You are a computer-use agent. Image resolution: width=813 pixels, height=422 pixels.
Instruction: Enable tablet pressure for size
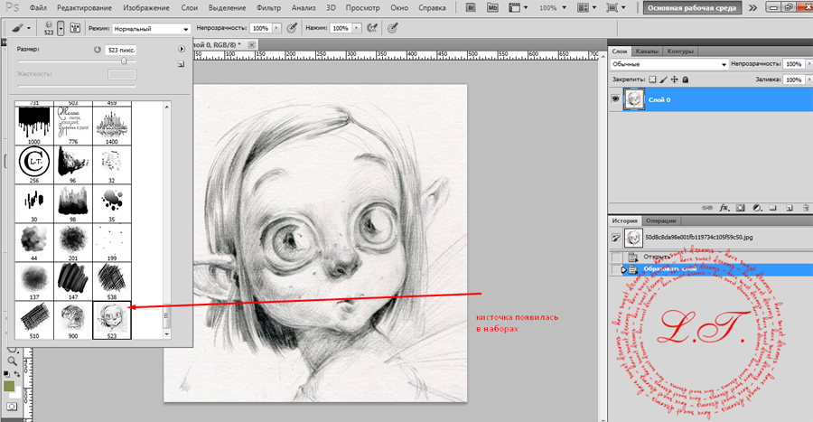coord(393,28)
